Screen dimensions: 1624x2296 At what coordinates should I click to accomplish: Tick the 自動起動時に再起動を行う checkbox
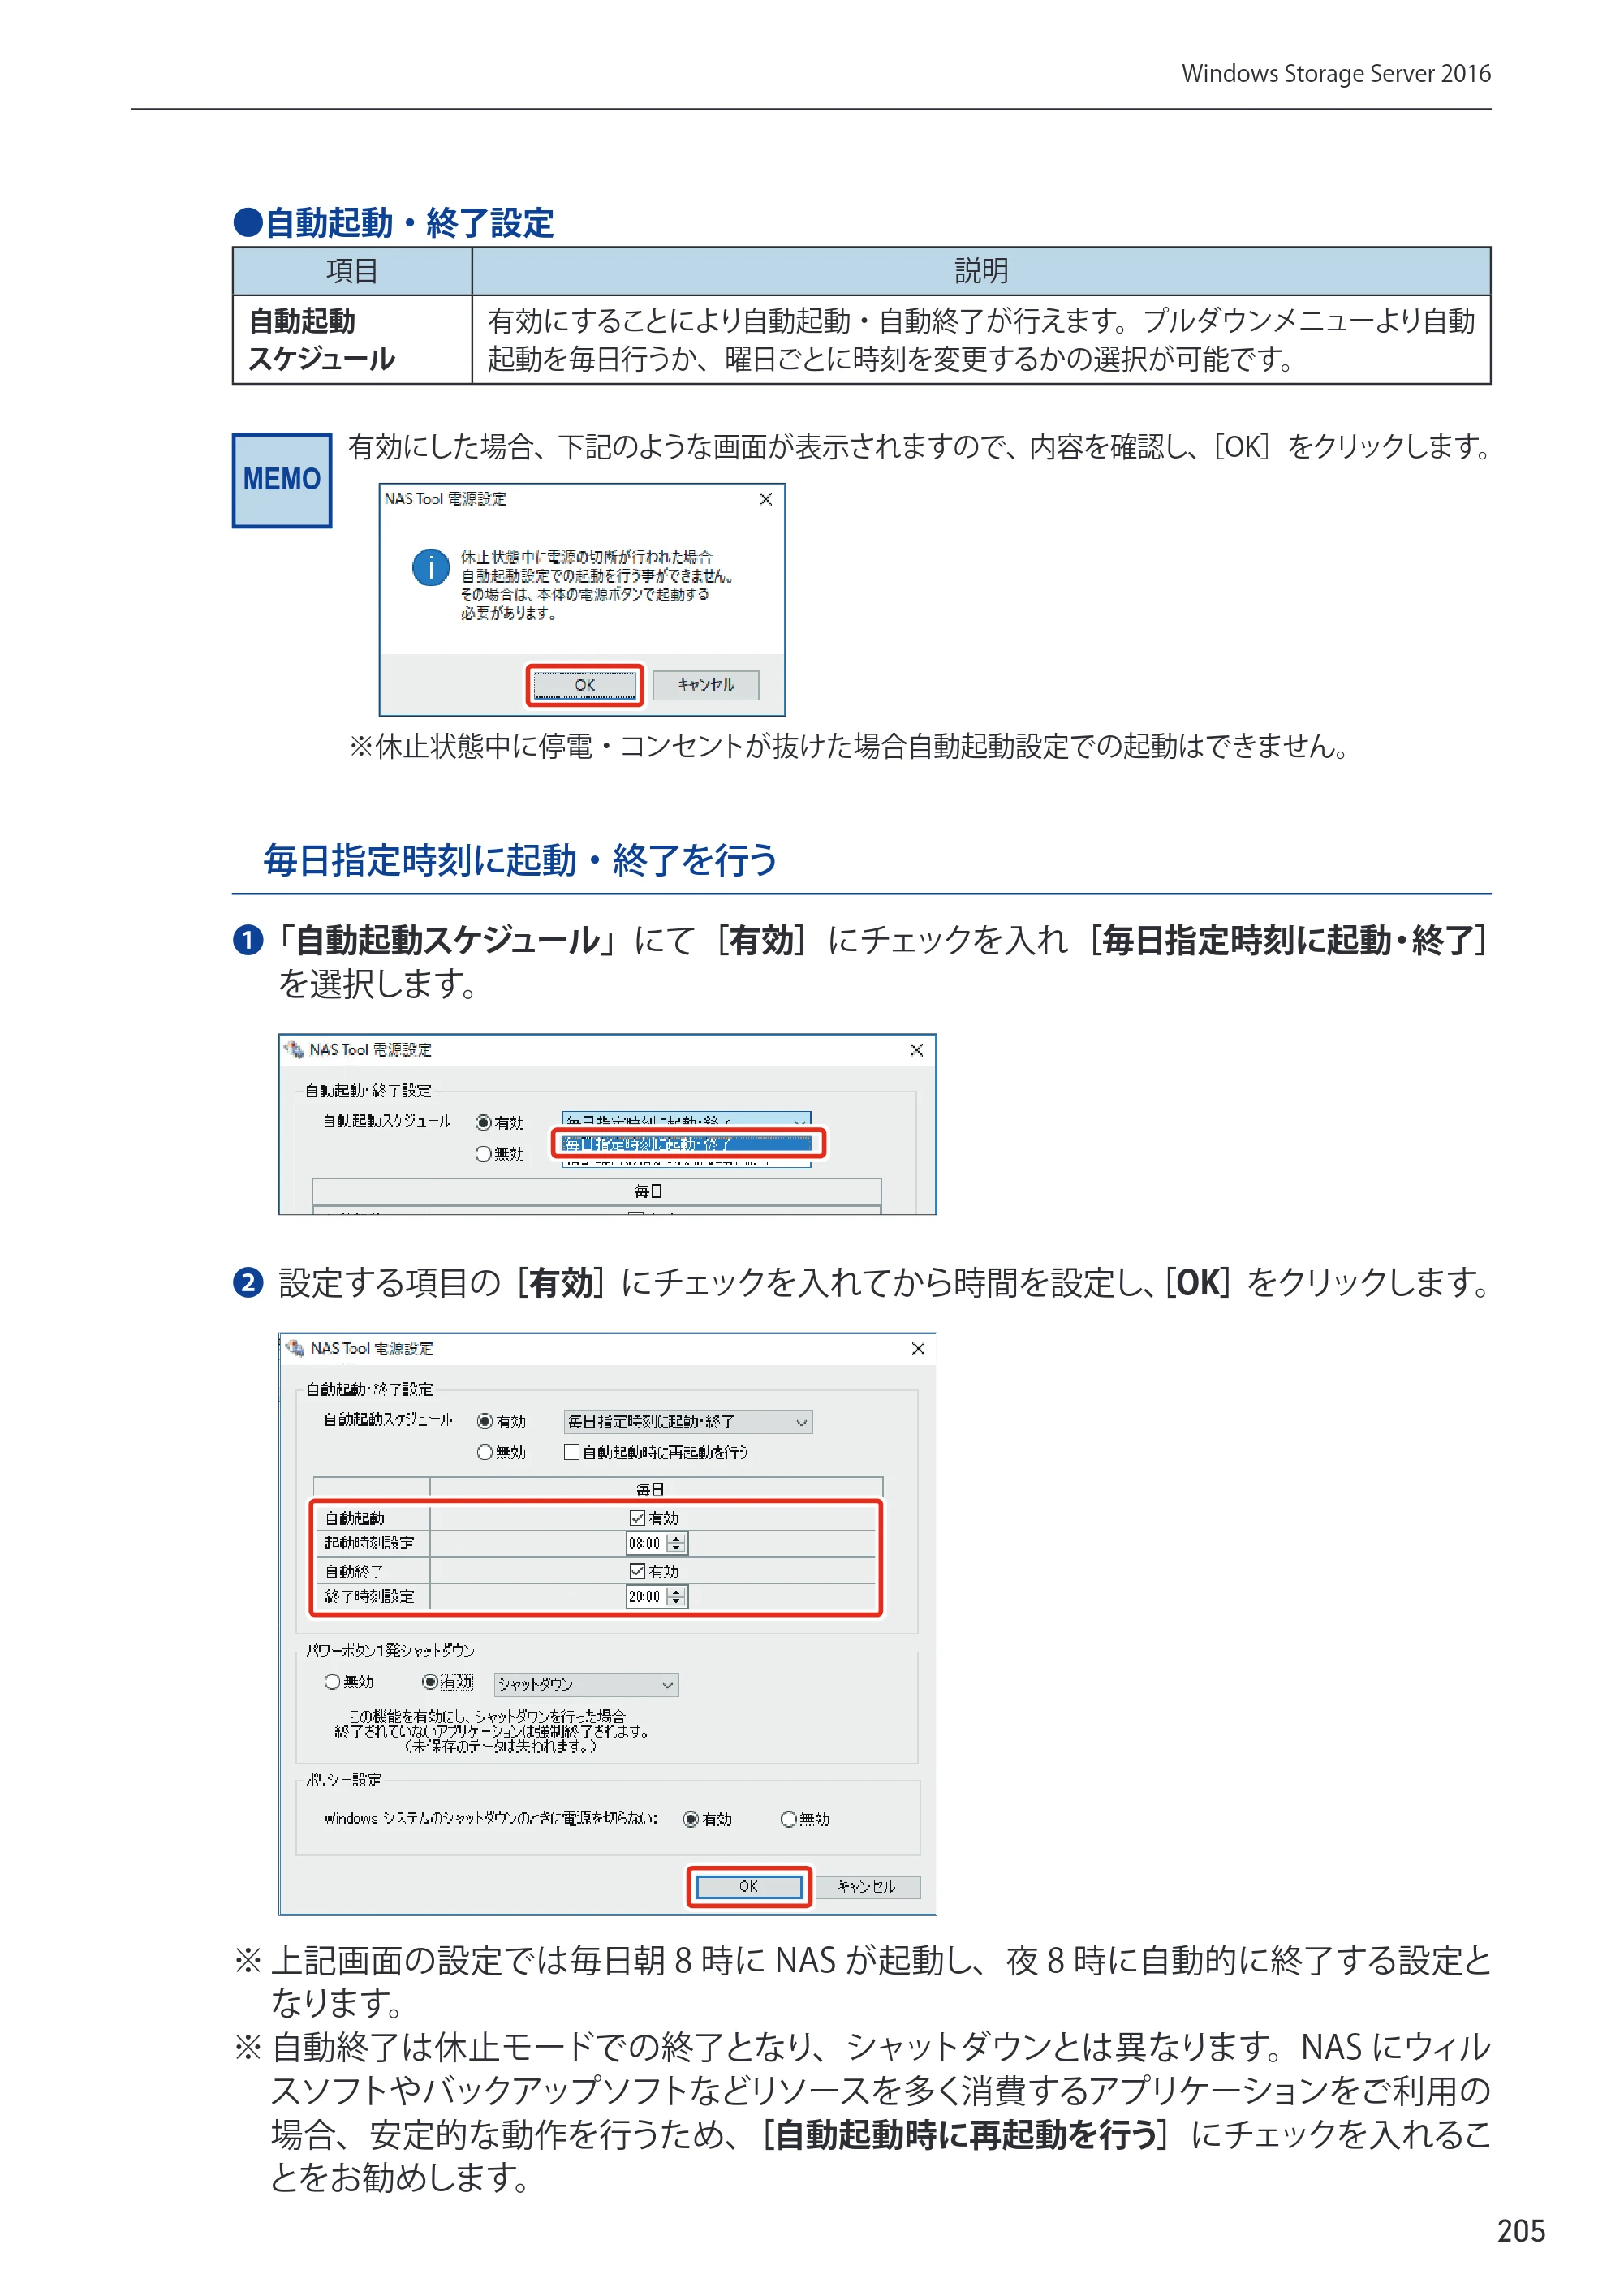point(572,1452)
